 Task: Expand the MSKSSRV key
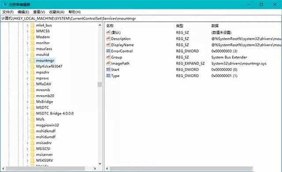27,161
